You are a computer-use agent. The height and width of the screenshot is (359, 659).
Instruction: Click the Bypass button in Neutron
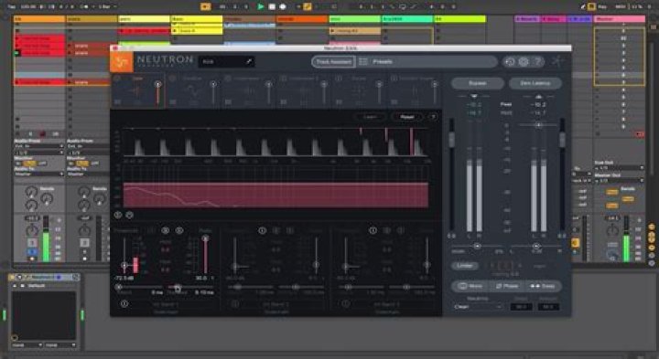pos(478,83)
